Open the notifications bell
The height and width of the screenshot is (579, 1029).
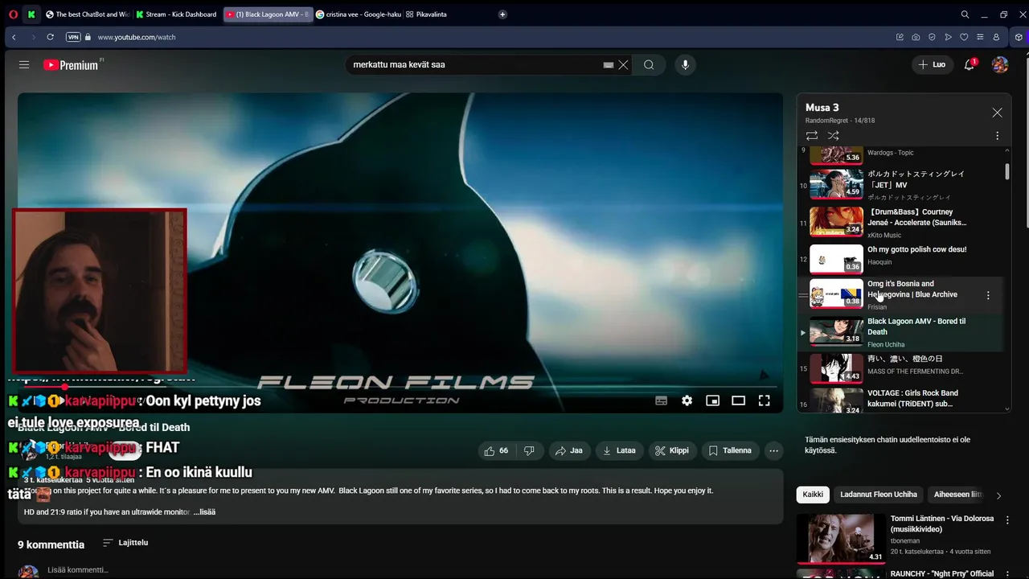tap(970, 64)
